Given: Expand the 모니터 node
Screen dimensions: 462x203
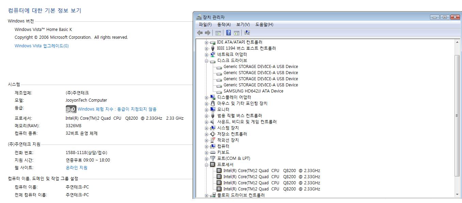Looking at the screenshot, I should (206, 110).
